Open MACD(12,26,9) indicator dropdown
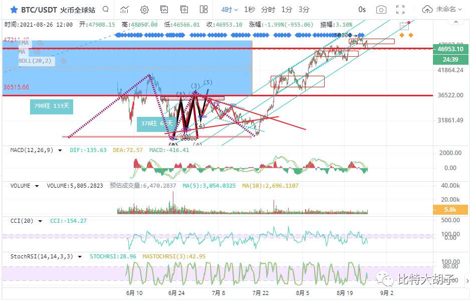470x300 pixels. [x=60, y=150]
